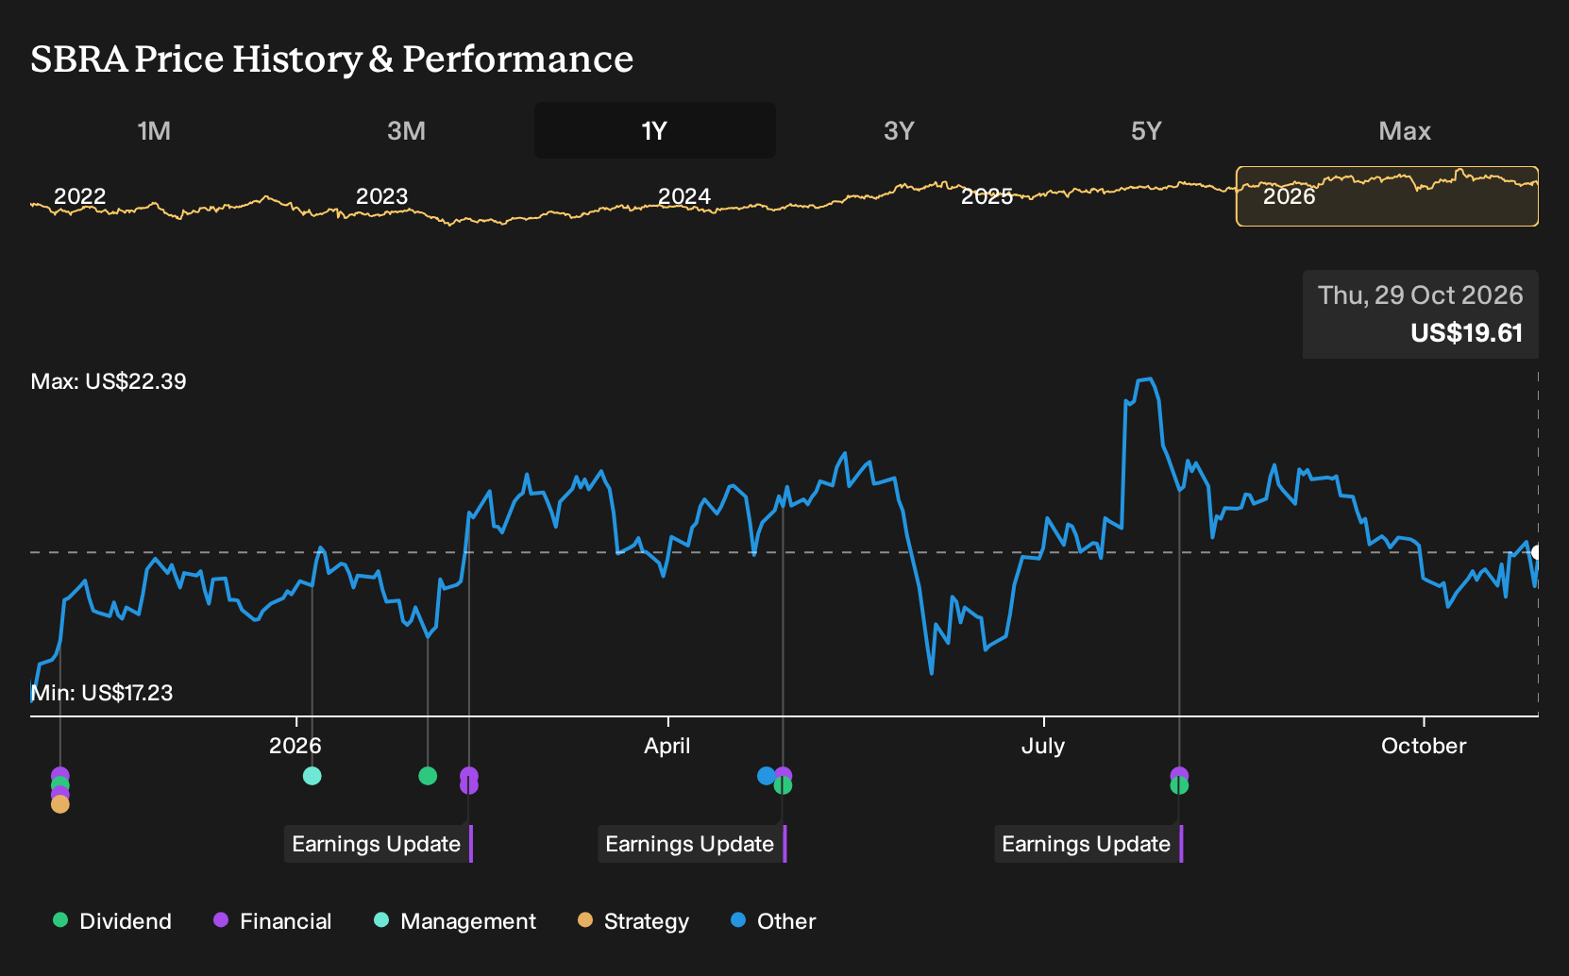Click the orange Strategy event marker
This screenshot has width=1569, height=976.
coord(60,804)
